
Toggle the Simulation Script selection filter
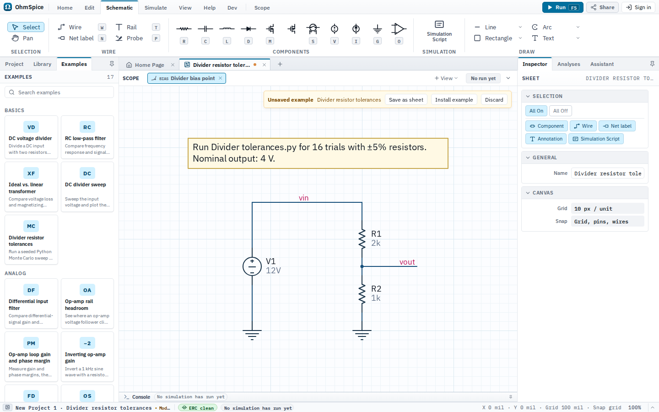[x=596, y=139]
